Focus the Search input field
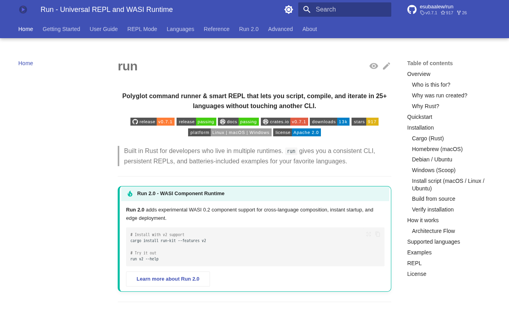The width and height of the screenshot is (509, 318). (x=350, y=10)
